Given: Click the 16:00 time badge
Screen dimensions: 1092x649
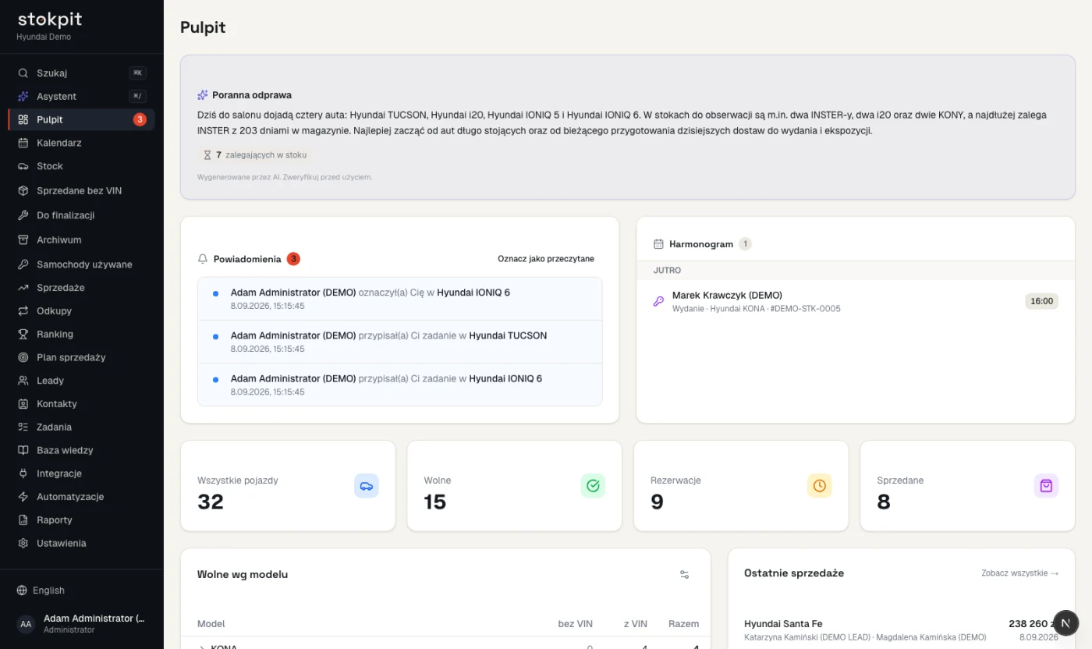Looking at the screenshot, I should 1041,301.
